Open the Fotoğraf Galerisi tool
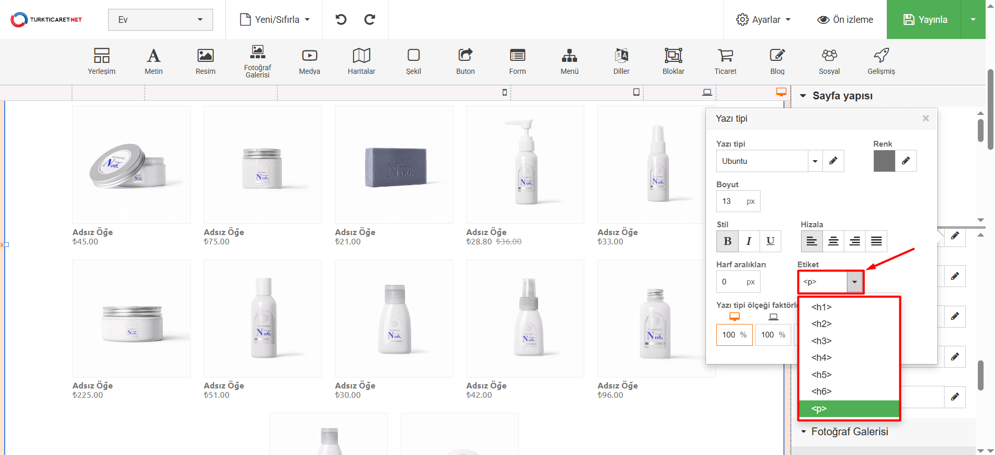The image size is (995, 455). click(x=257, y=61)
